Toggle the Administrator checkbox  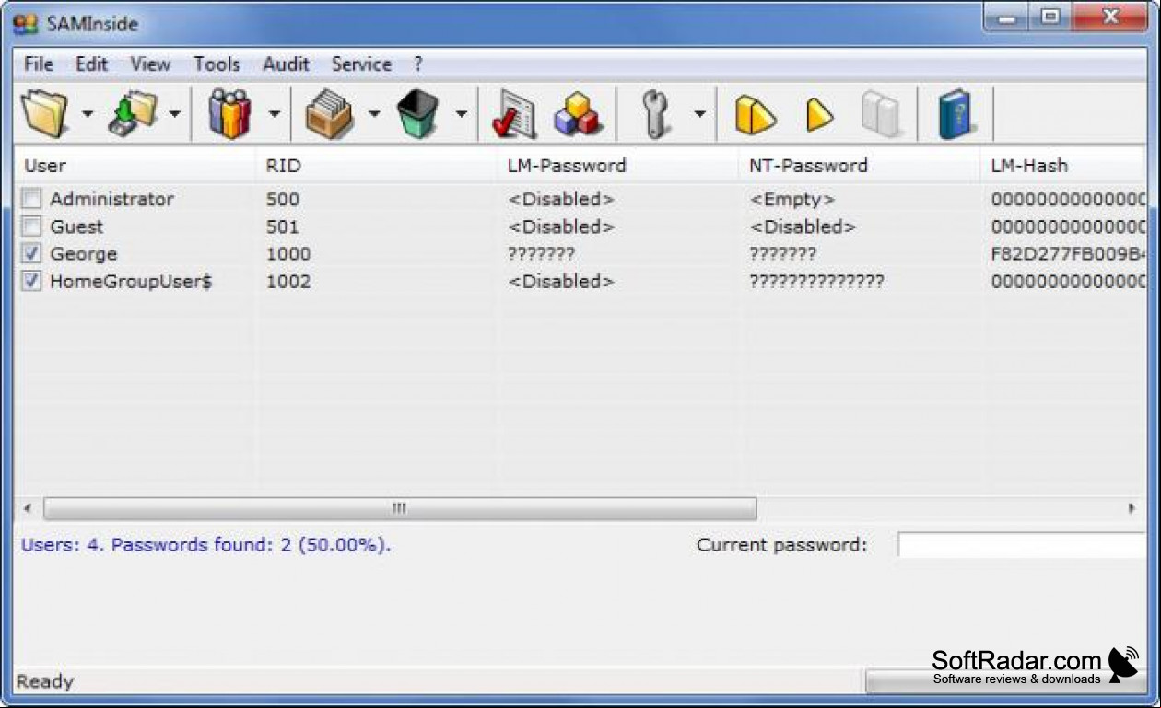[x=32, y=198]
